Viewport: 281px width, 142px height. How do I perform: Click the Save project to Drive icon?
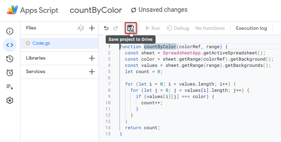click(x=131, y=28)
